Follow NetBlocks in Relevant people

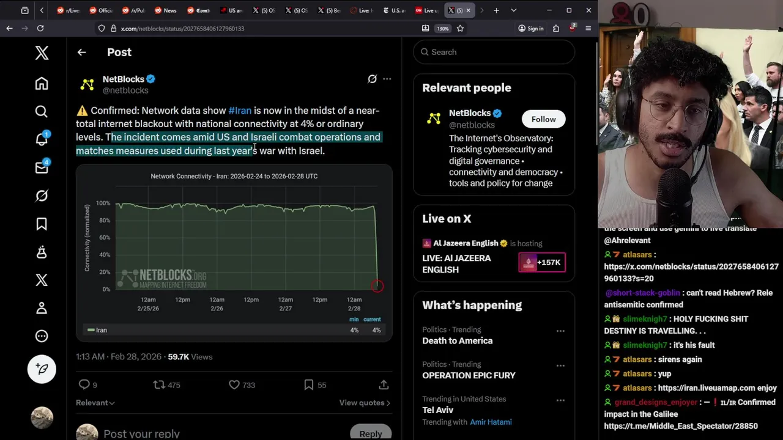point(544,119)
